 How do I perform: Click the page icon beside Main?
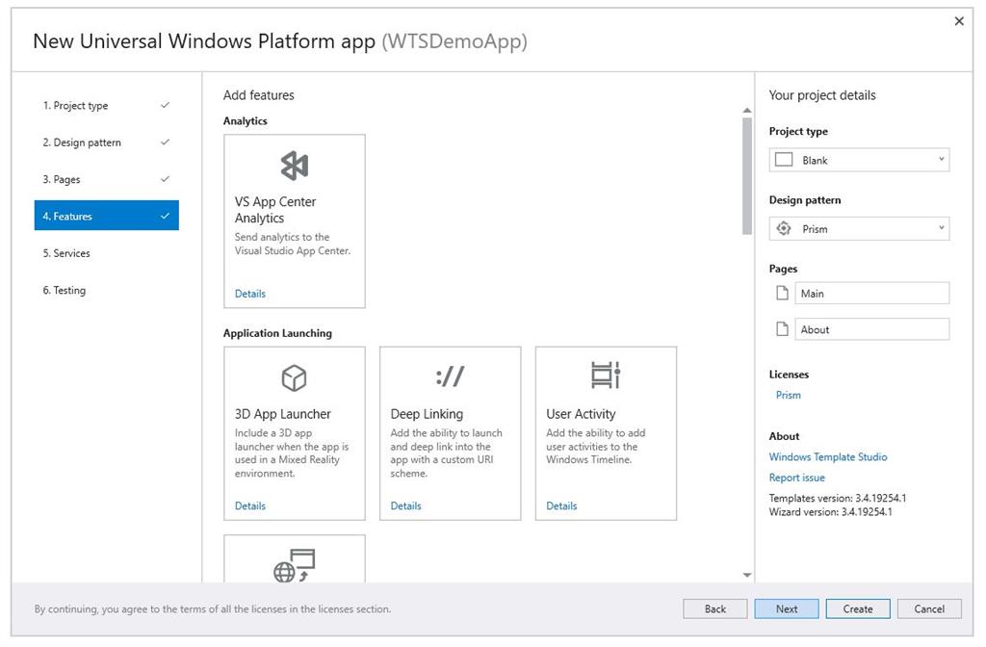pyautogui.click(x=780, y=292)
